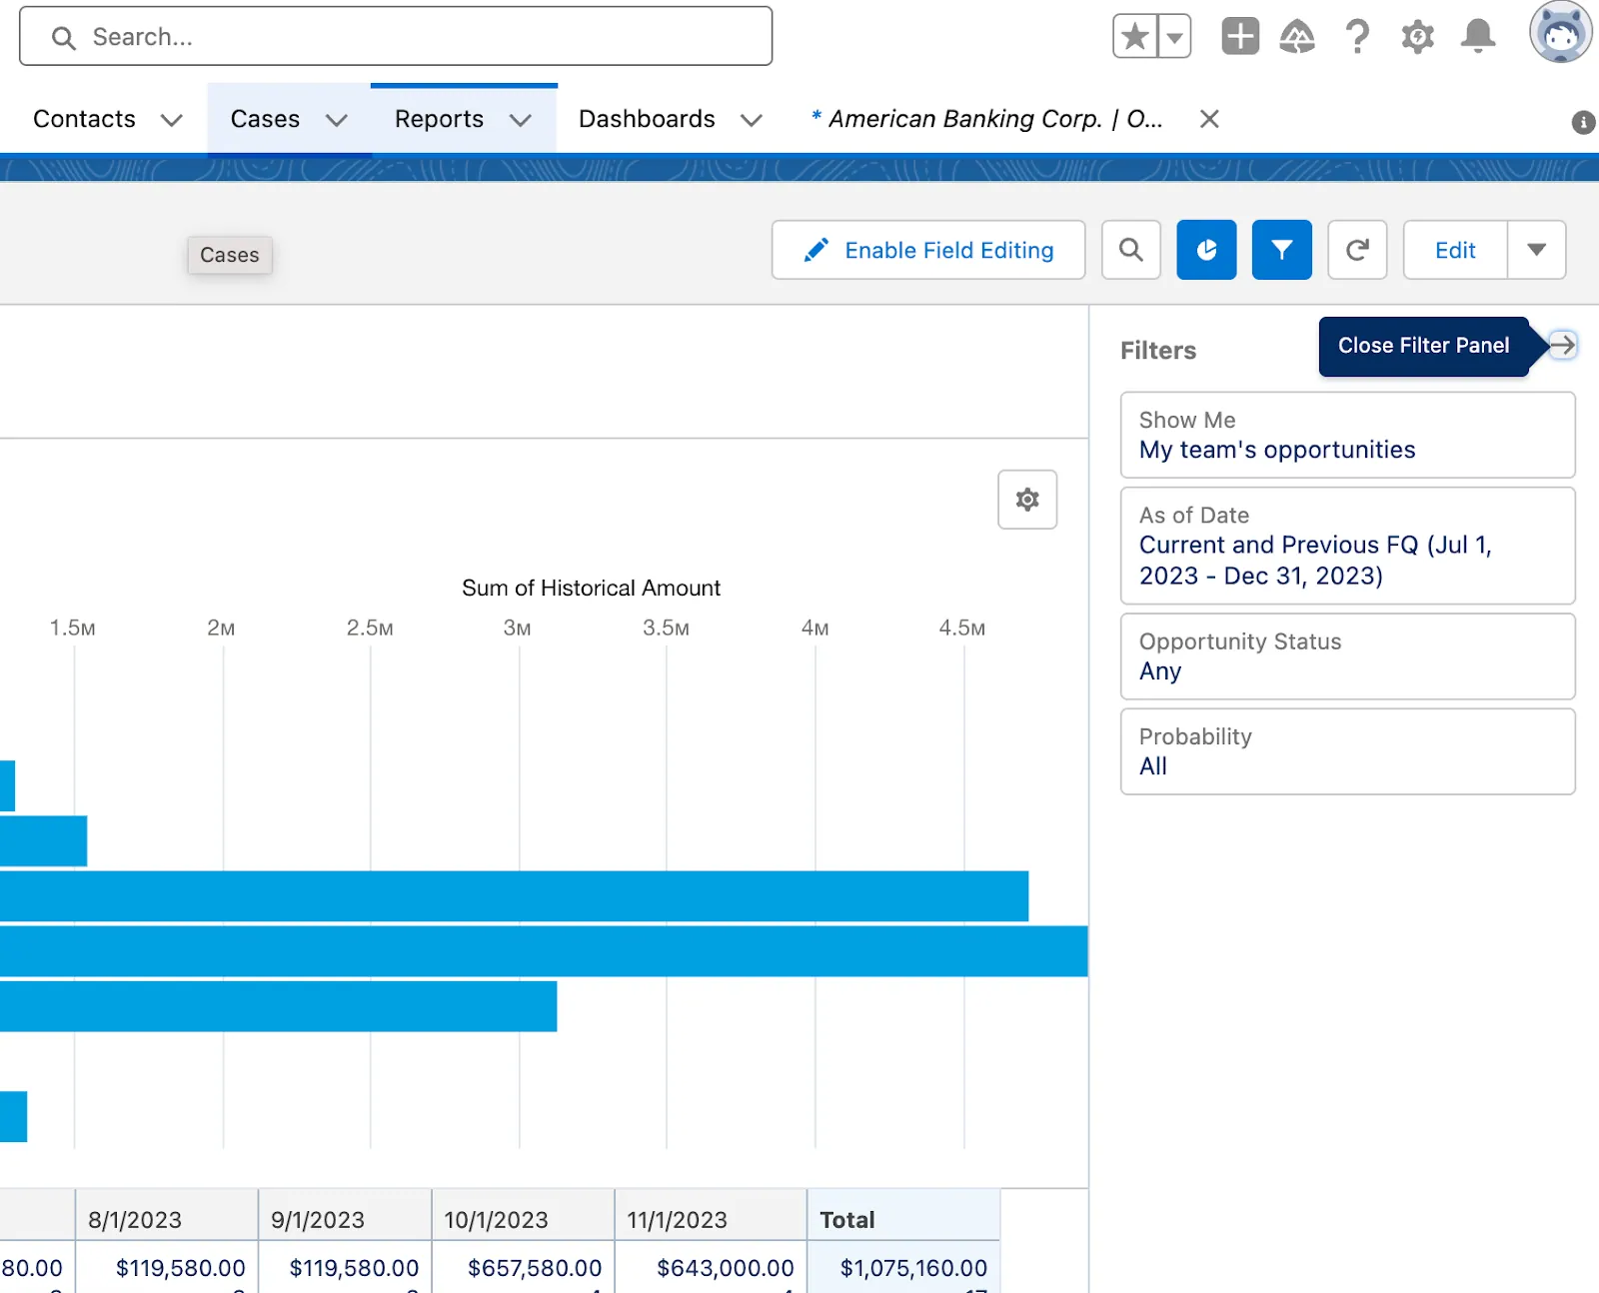Viewport: 1599px width, 1293px height.
Task: Click the Edit report button
Action: coord(1455,250)
